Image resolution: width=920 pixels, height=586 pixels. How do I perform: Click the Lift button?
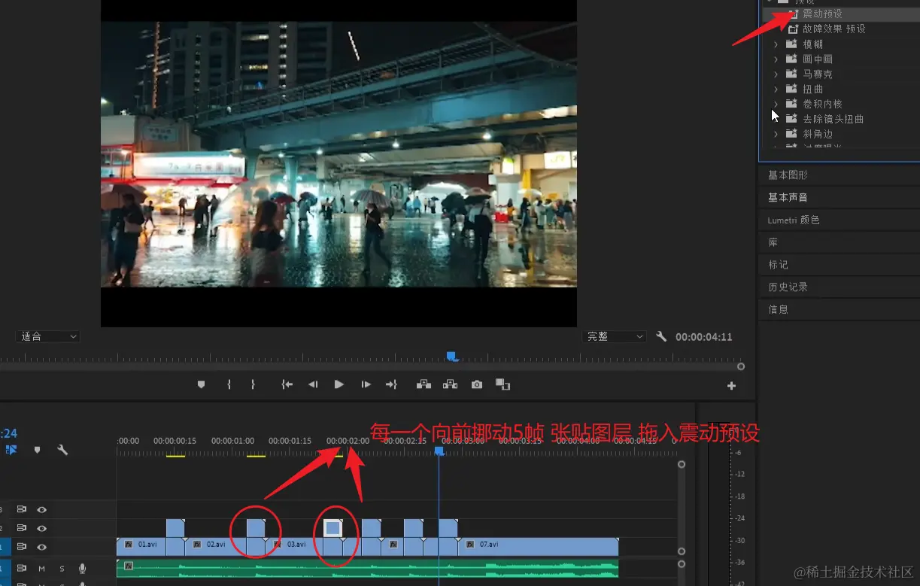point(424,384)
